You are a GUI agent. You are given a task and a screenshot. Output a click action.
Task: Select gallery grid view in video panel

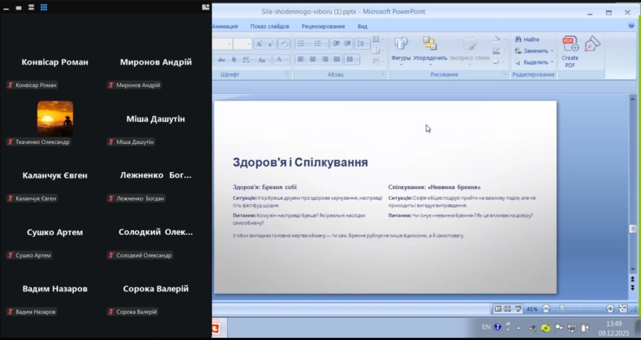pos(44,8)
